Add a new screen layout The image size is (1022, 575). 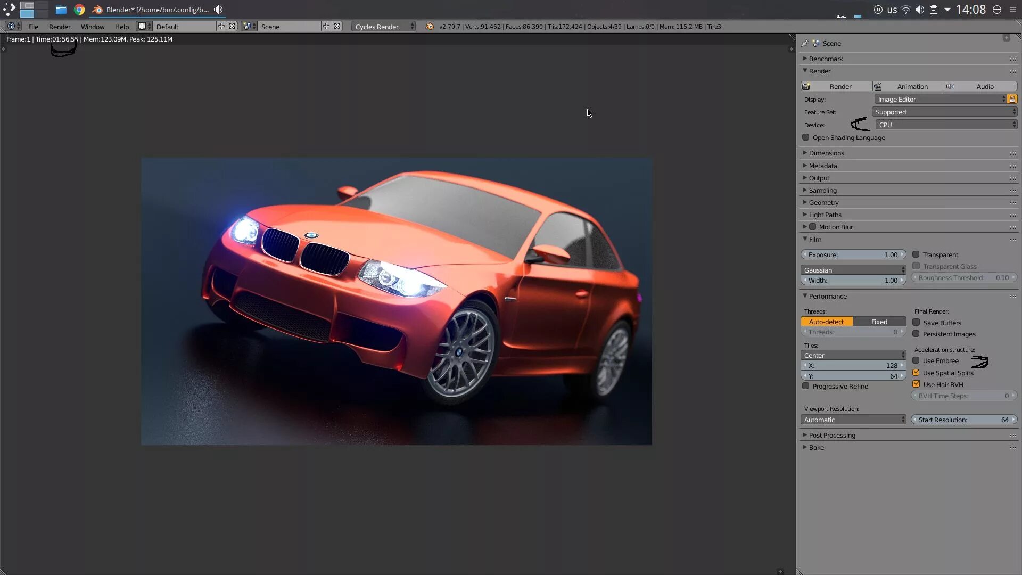point(221,26)
